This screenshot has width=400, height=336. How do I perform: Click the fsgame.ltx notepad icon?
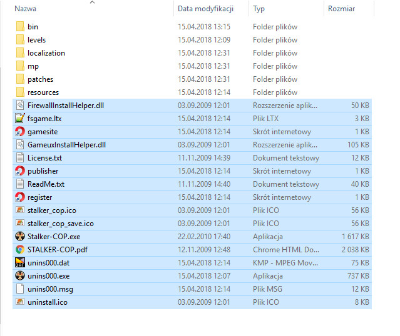(20, 119)
